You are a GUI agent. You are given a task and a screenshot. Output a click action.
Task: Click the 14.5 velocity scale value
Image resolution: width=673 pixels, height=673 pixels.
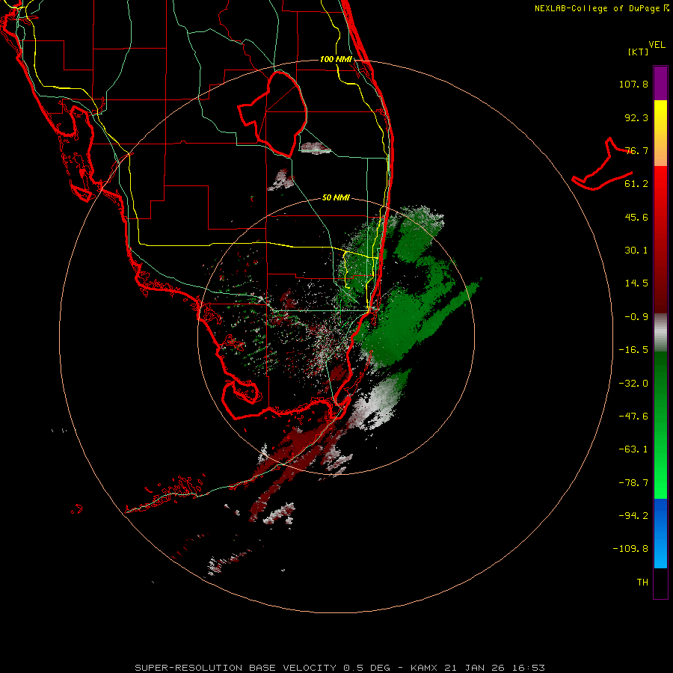(x=636, y=283)
